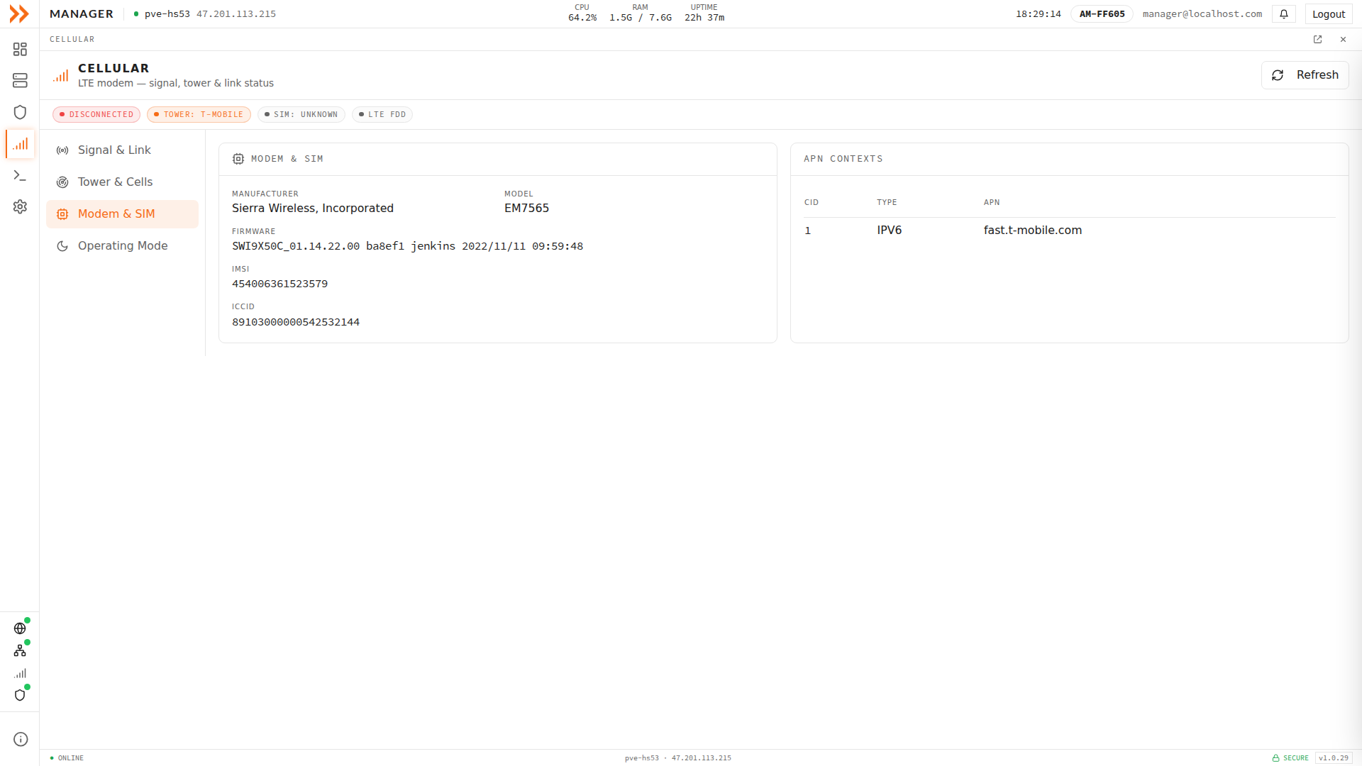Image resolution: width=1362 pixels, height=766 pixels.
Task: Open the shield security icon in sidebar
Action: (x=20, y=112)
